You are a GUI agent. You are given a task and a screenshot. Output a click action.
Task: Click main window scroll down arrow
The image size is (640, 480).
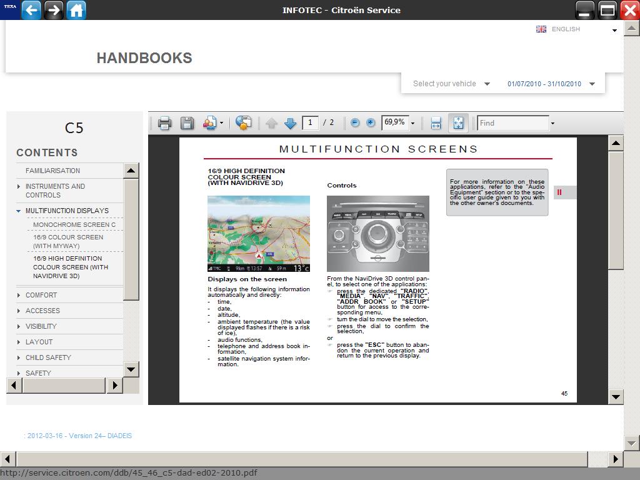(631, 443)
